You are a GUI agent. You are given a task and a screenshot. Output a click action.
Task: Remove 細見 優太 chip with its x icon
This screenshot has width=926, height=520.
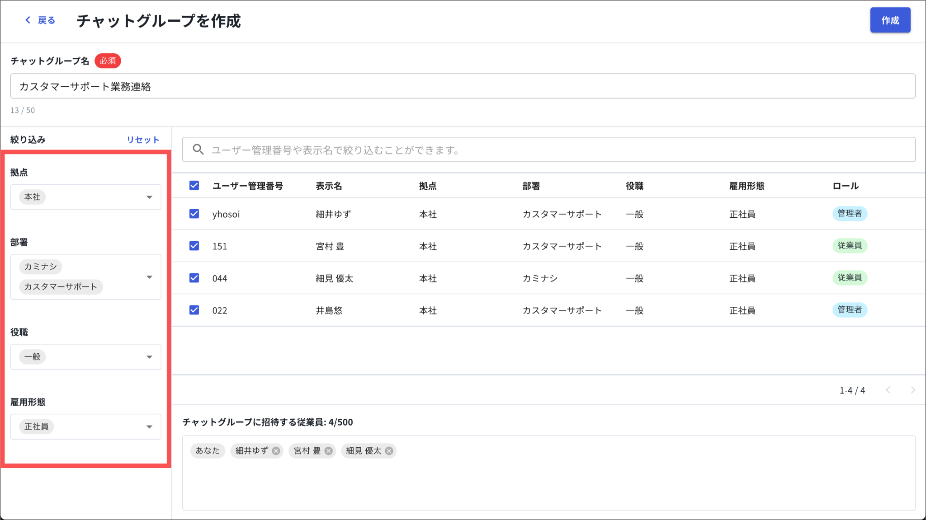click(x=389, y=451)
